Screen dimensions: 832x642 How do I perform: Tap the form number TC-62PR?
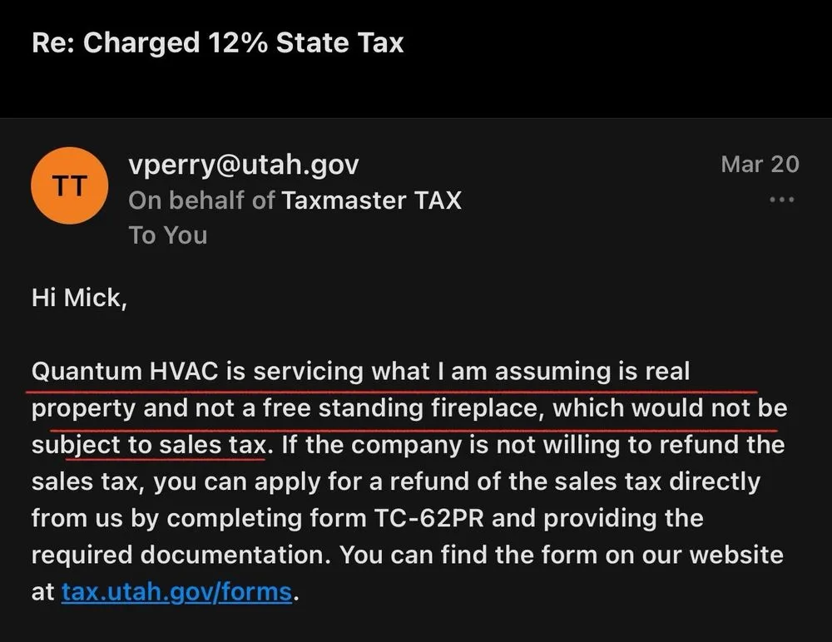pos(428,517)
